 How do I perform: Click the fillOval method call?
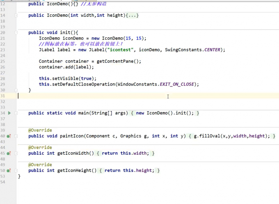click(x=210, y=136)
